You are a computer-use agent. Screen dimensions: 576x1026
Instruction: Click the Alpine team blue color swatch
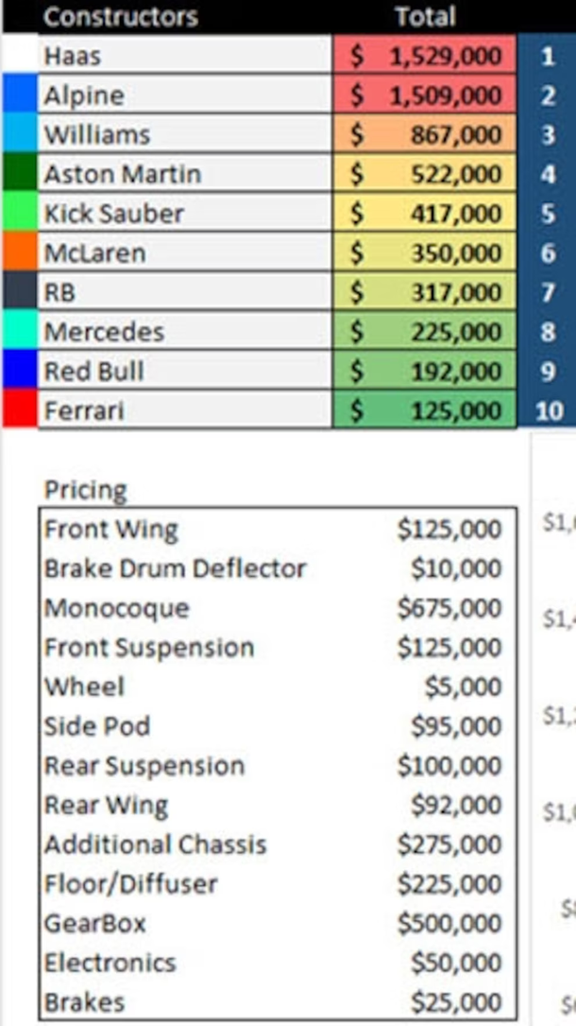pyautogui.click(x=19, y=96)
